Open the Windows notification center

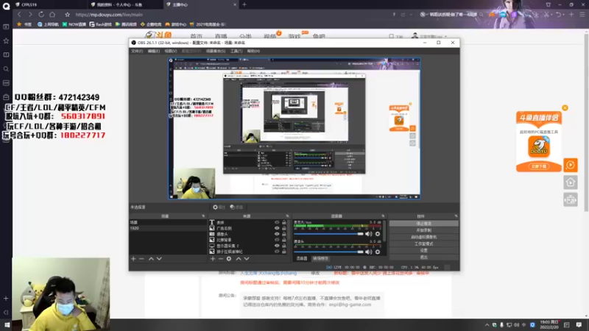point(579,324)
